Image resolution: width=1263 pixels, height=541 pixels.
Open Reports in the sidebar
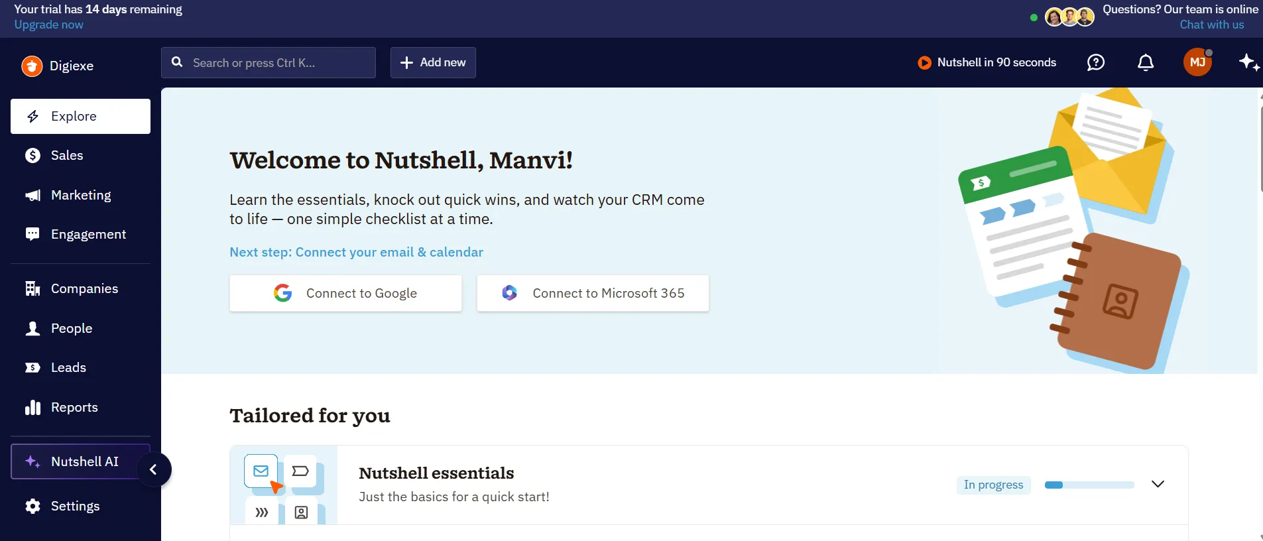coord(80,407)
